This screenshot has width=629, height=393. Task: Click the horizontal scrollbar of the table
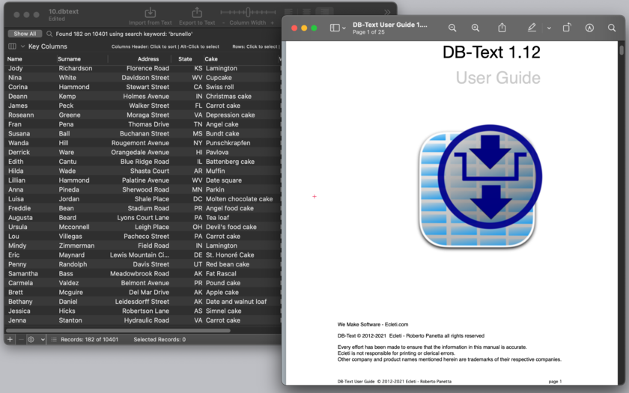click(x=118, y=330)
